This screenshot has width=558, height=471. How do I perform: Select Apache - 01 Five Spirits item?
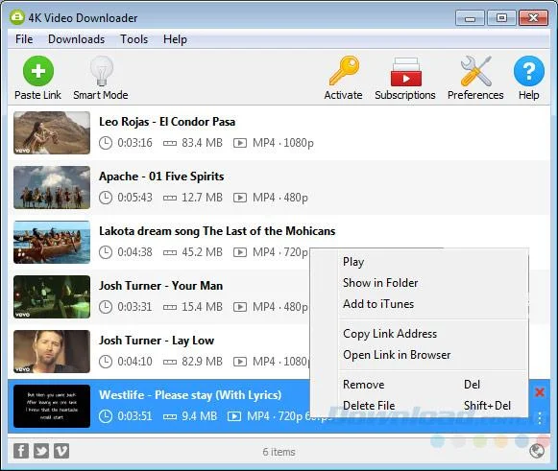279,187
